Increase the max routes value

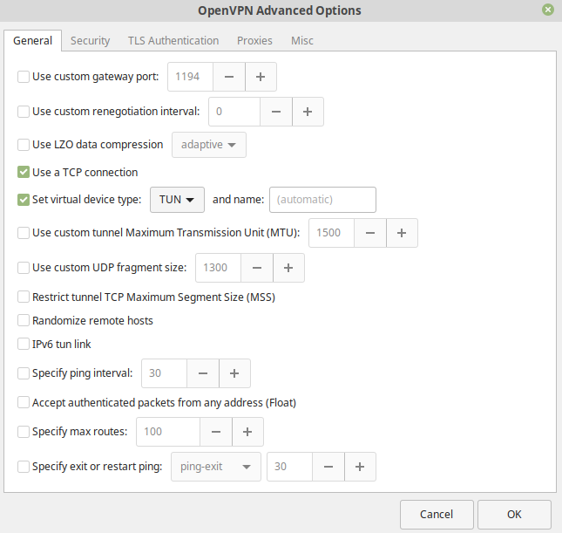(x=247, y=432)
